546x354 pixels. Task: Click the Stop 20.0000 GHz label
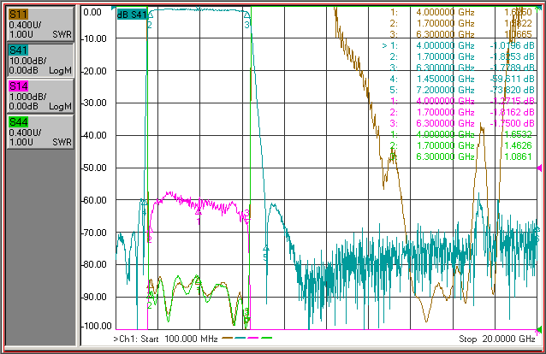point(496,339)
